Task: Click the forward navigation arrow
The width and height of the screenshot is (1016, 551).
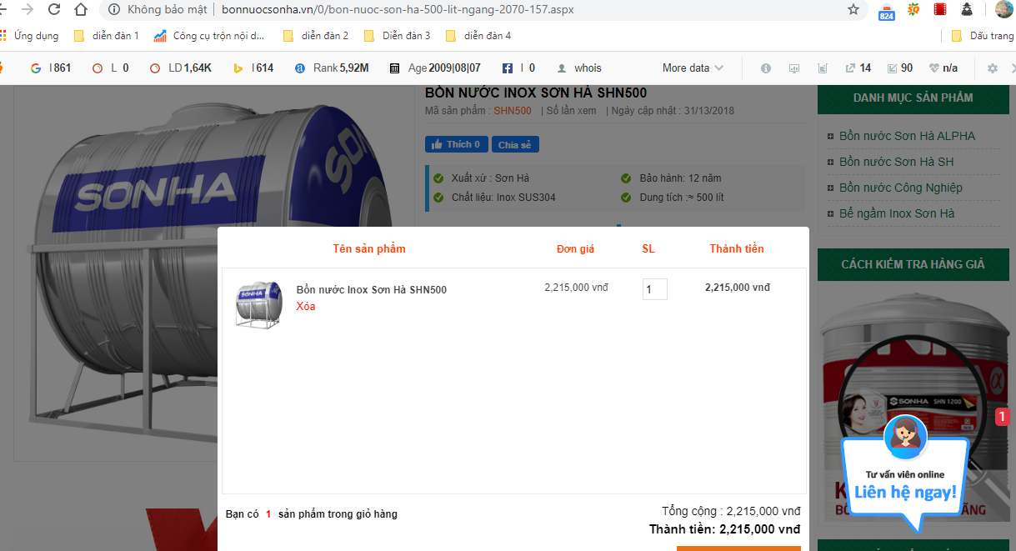Action: pos(28,10)
